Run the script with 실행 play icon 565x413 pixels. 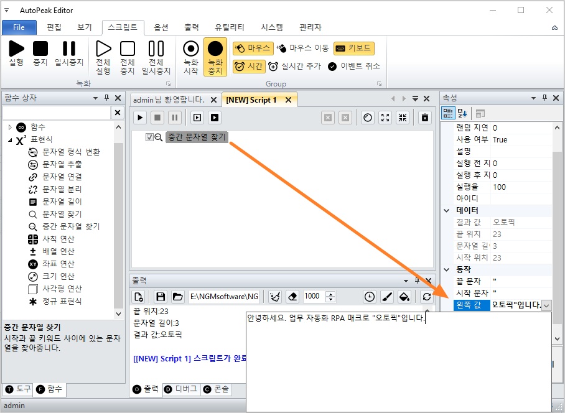tap(16, 53)
